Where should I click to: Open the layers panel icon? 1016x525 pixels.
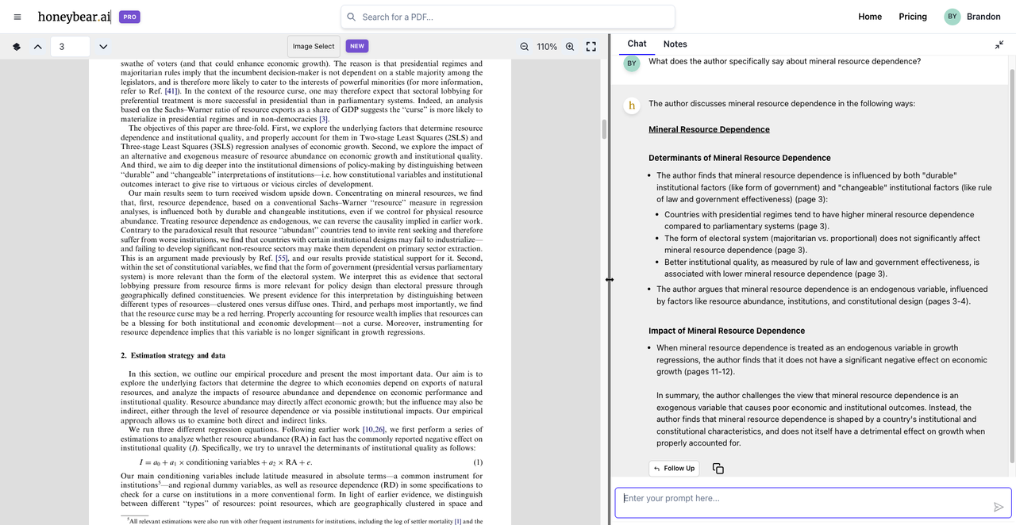17,47
